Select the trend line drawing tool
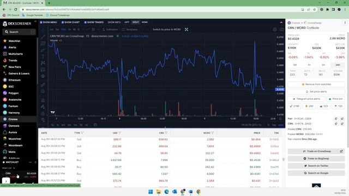Image resolution: width=349 pixels, height=196 pixels. pos(43,36)
